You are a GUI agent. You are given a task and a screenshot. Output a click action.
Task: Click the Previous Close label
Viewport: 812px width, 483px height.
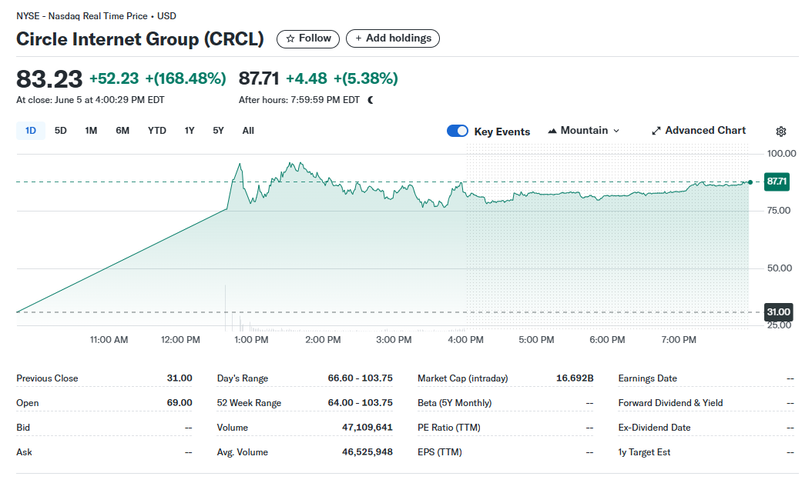click(x=47, y=378)
